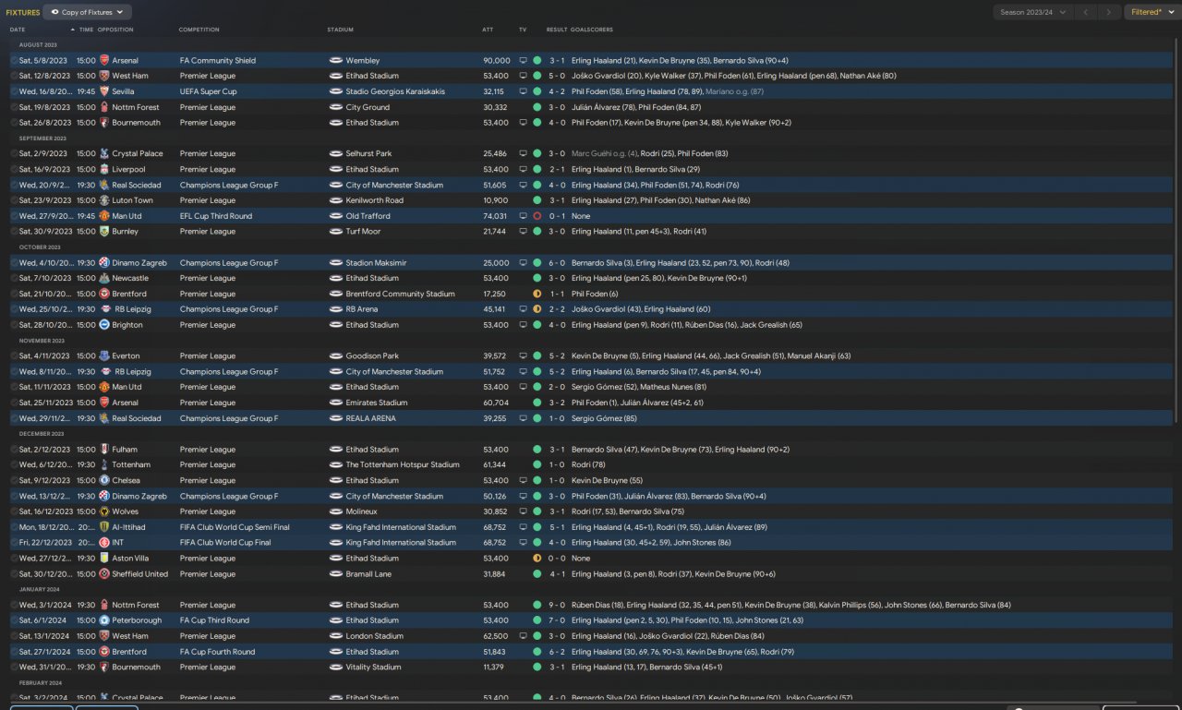Open the UEFA Super Cup competition link
Image resolution: width=1182 pixels, height=710 pixels.
(209, 91)
